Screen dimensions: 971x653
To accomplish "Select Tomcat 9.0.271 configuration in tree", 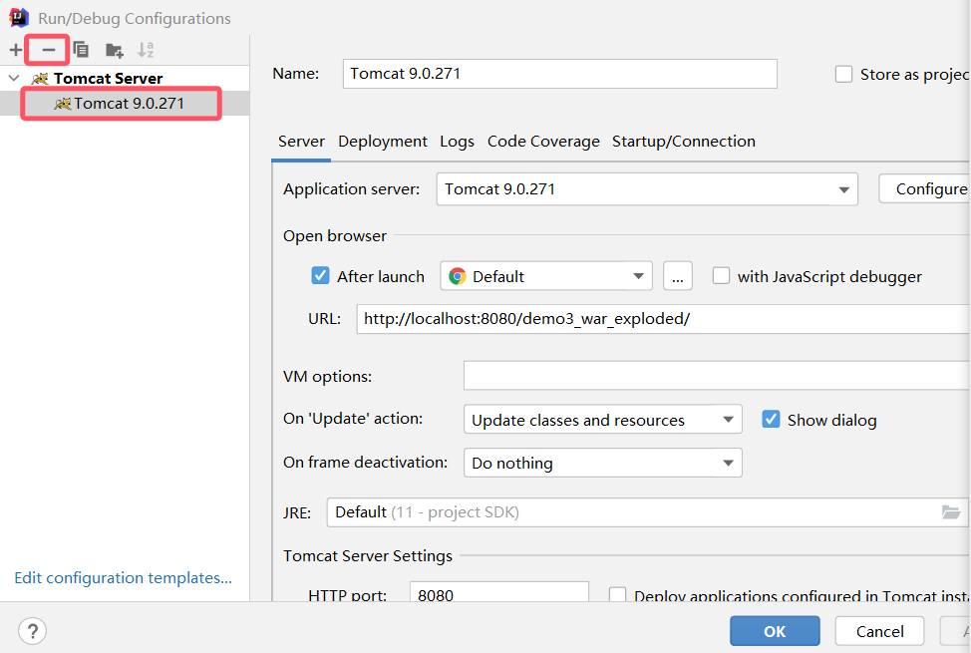I will pos(125,103).
